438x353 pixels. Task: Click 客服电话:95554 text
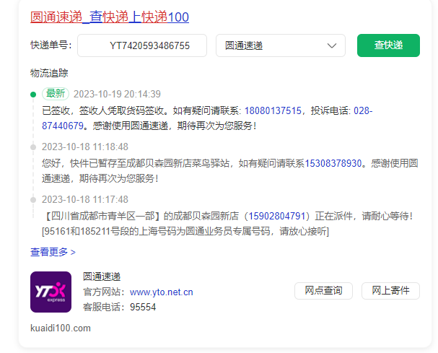tap(119, 308)
